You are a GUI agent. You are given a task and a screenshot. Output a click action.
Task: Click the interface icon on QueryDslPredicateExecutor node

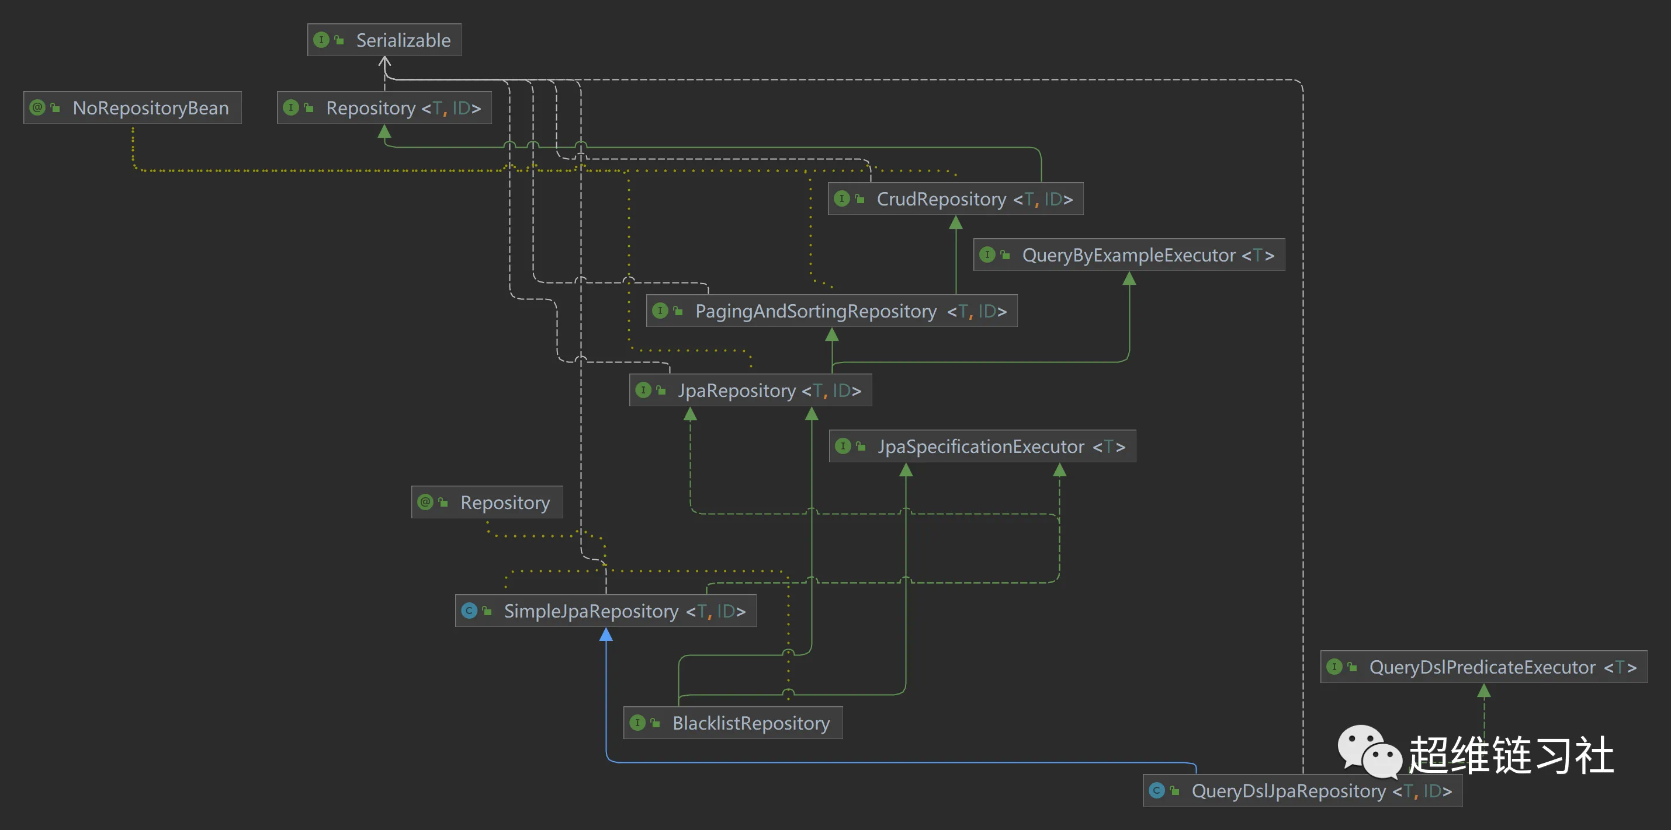(1334, 667)
